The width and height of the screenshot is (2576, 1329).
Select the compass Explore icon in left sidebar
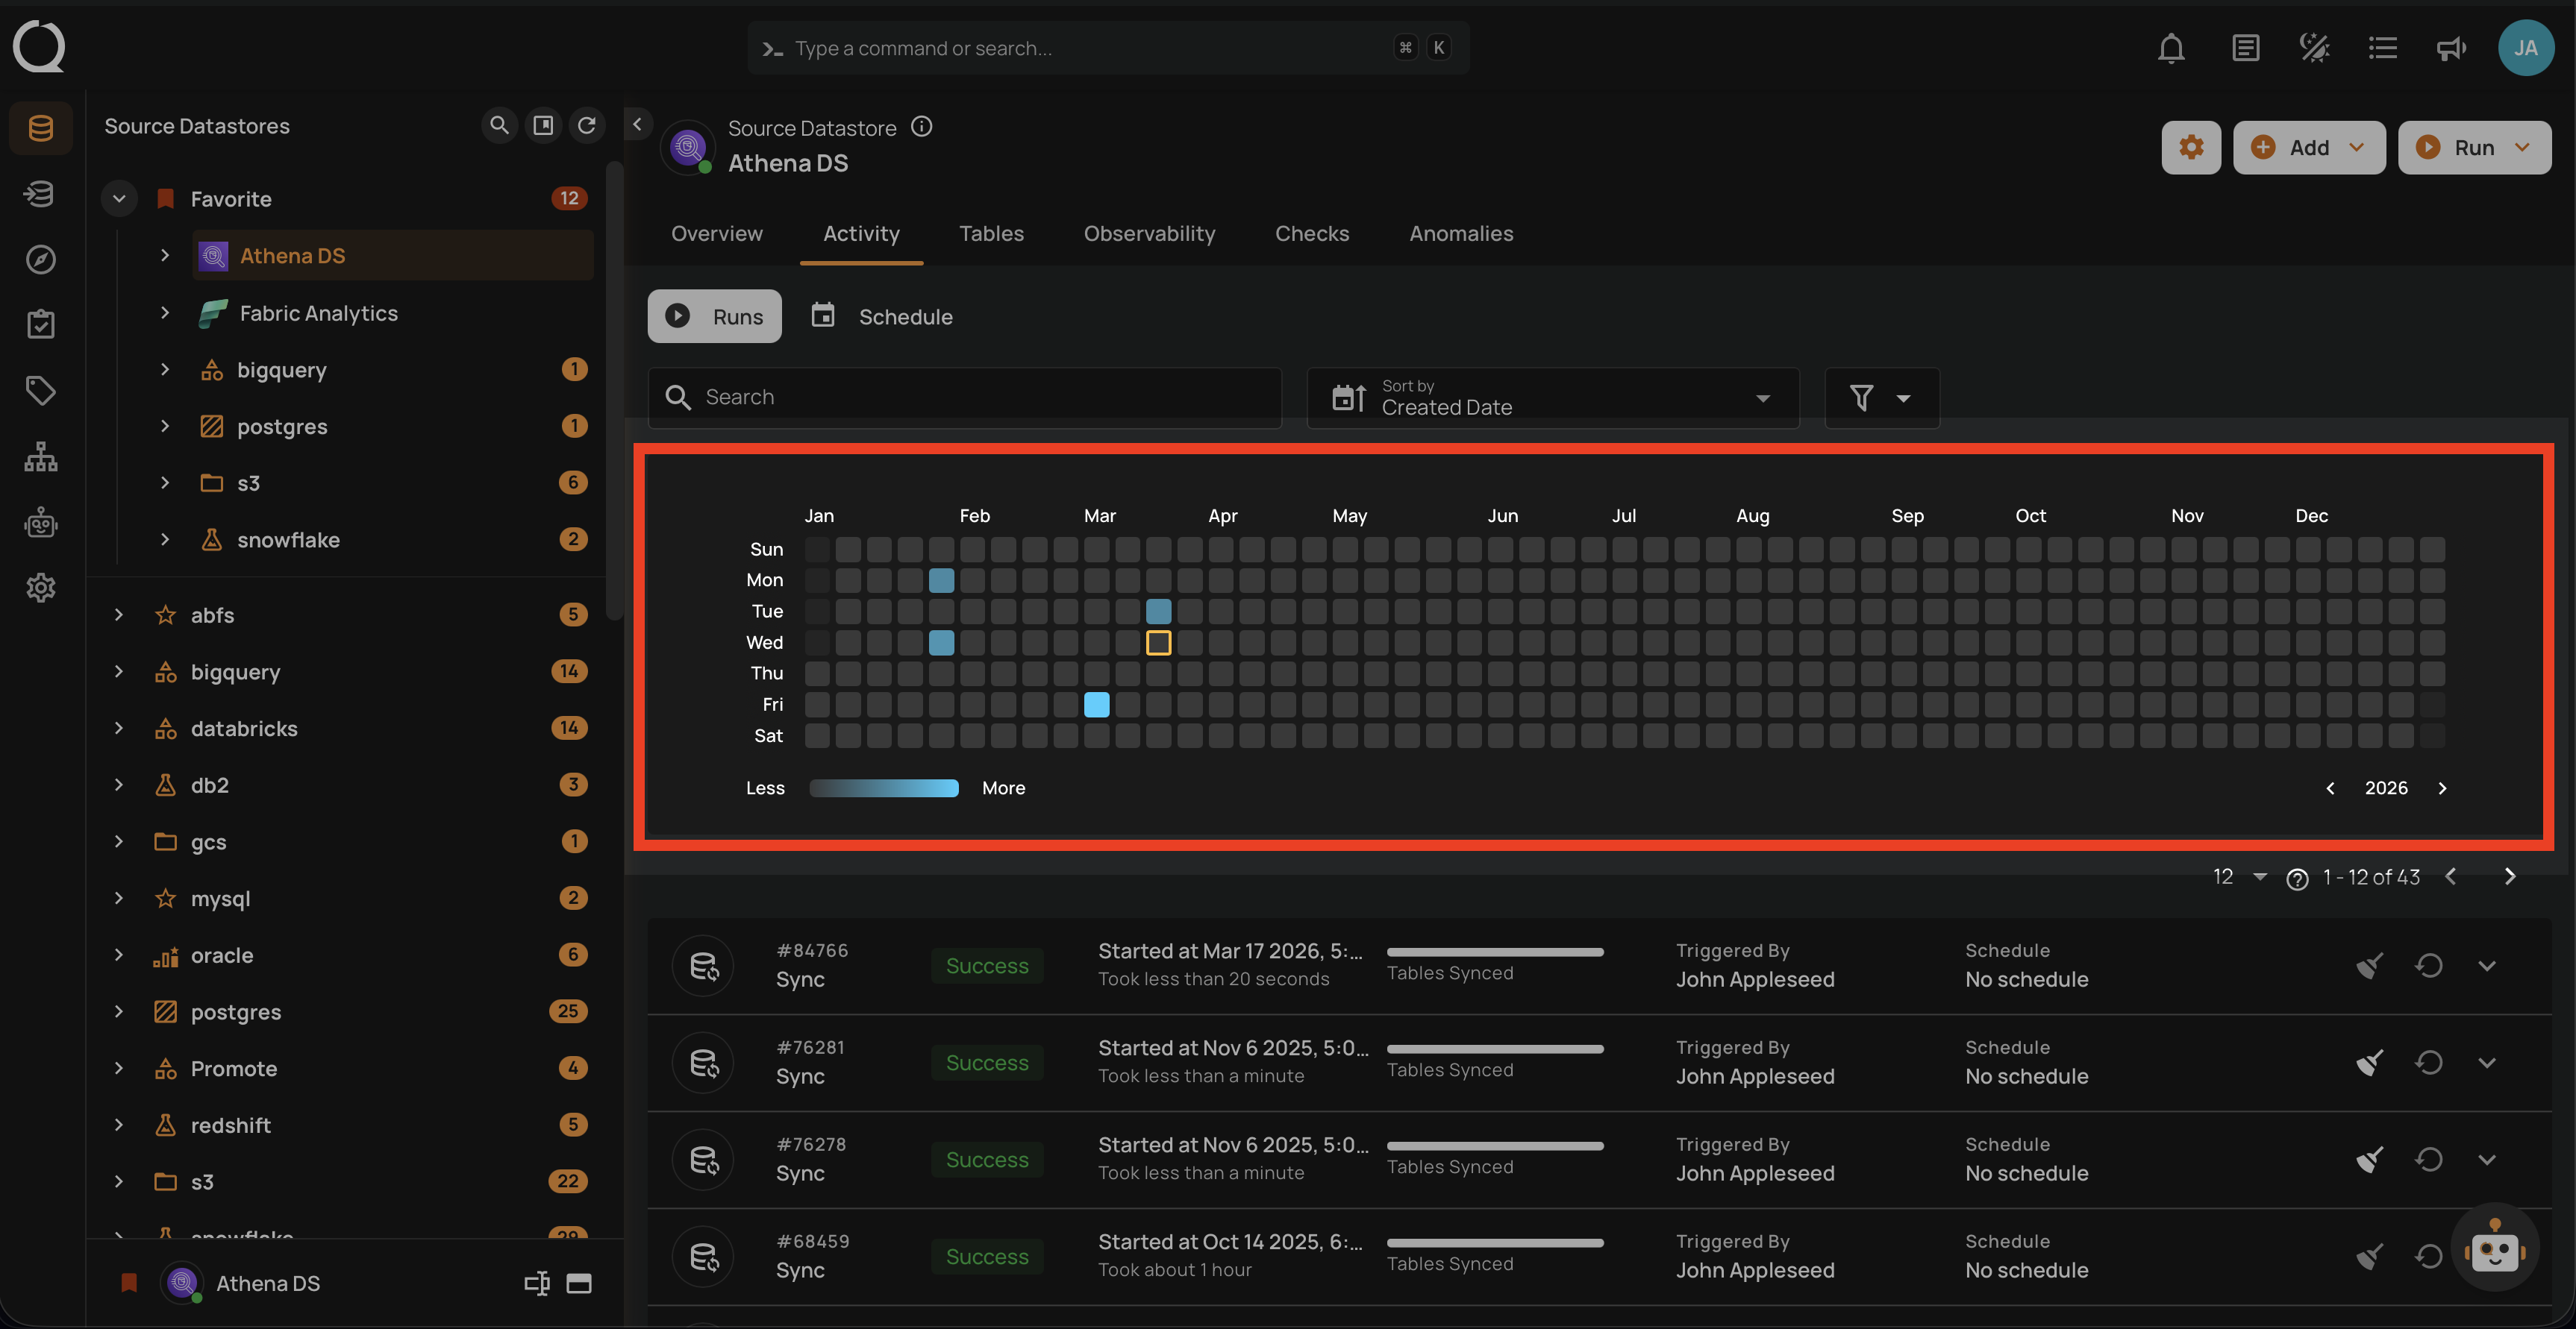pyautogui.click(x=40, y=259)
